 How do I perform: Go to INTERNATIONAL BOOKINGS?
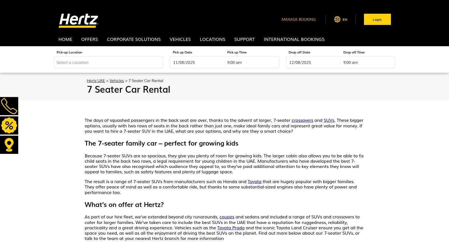click(294, 39)
